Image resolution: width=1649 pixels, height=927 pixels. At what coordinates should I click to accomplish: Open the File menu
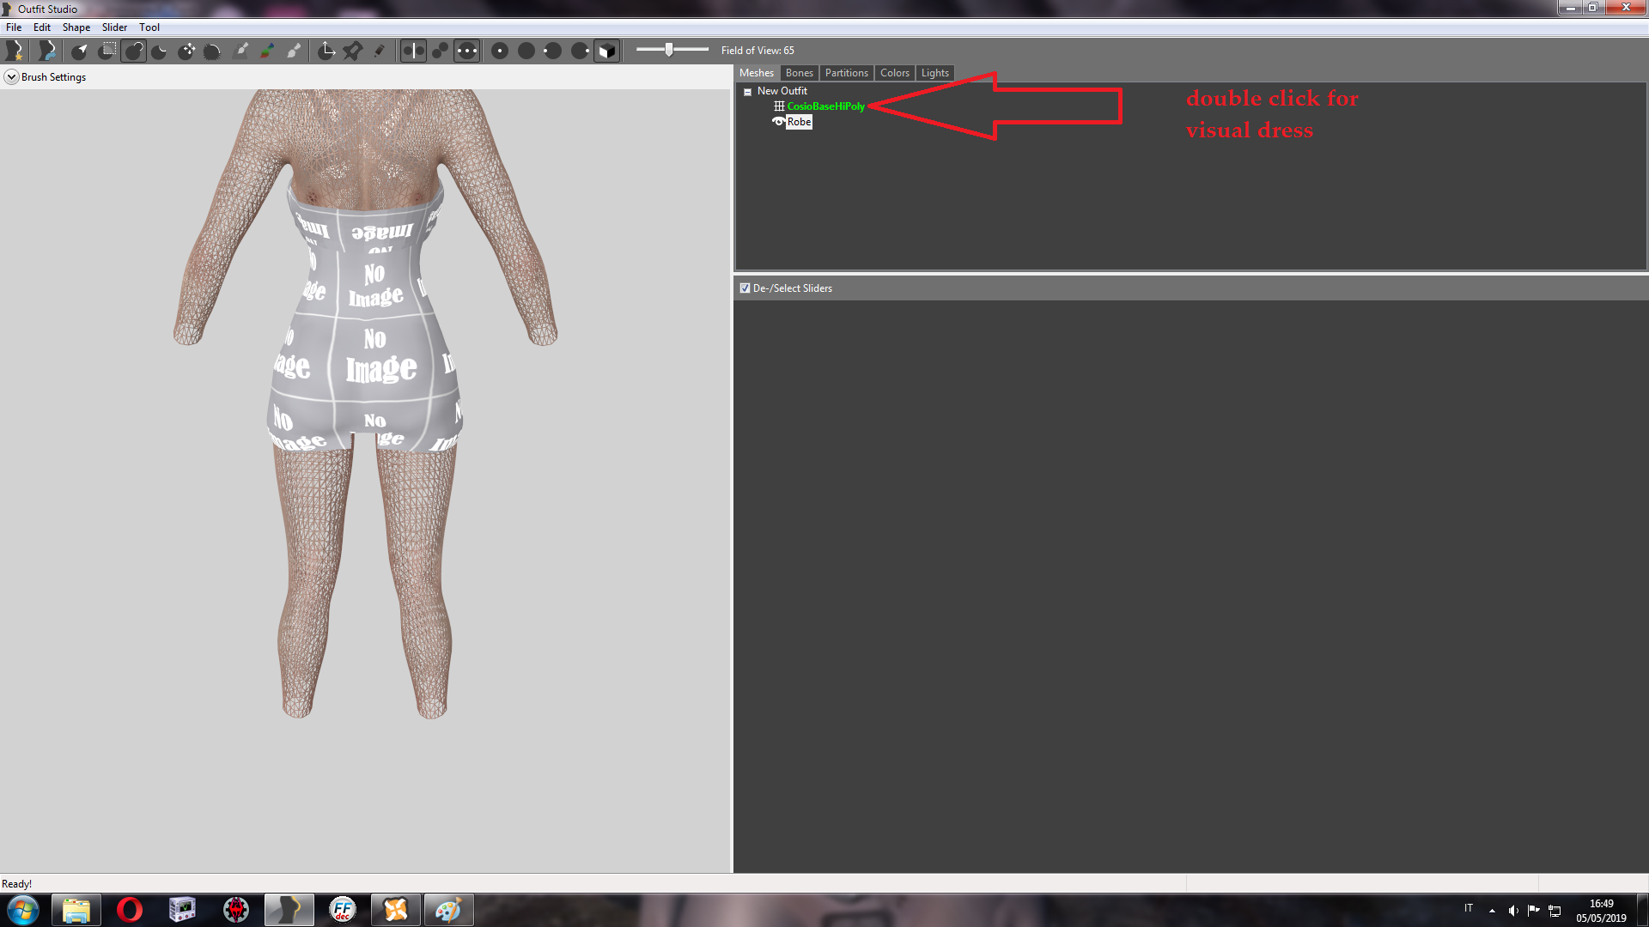point(14,27)
